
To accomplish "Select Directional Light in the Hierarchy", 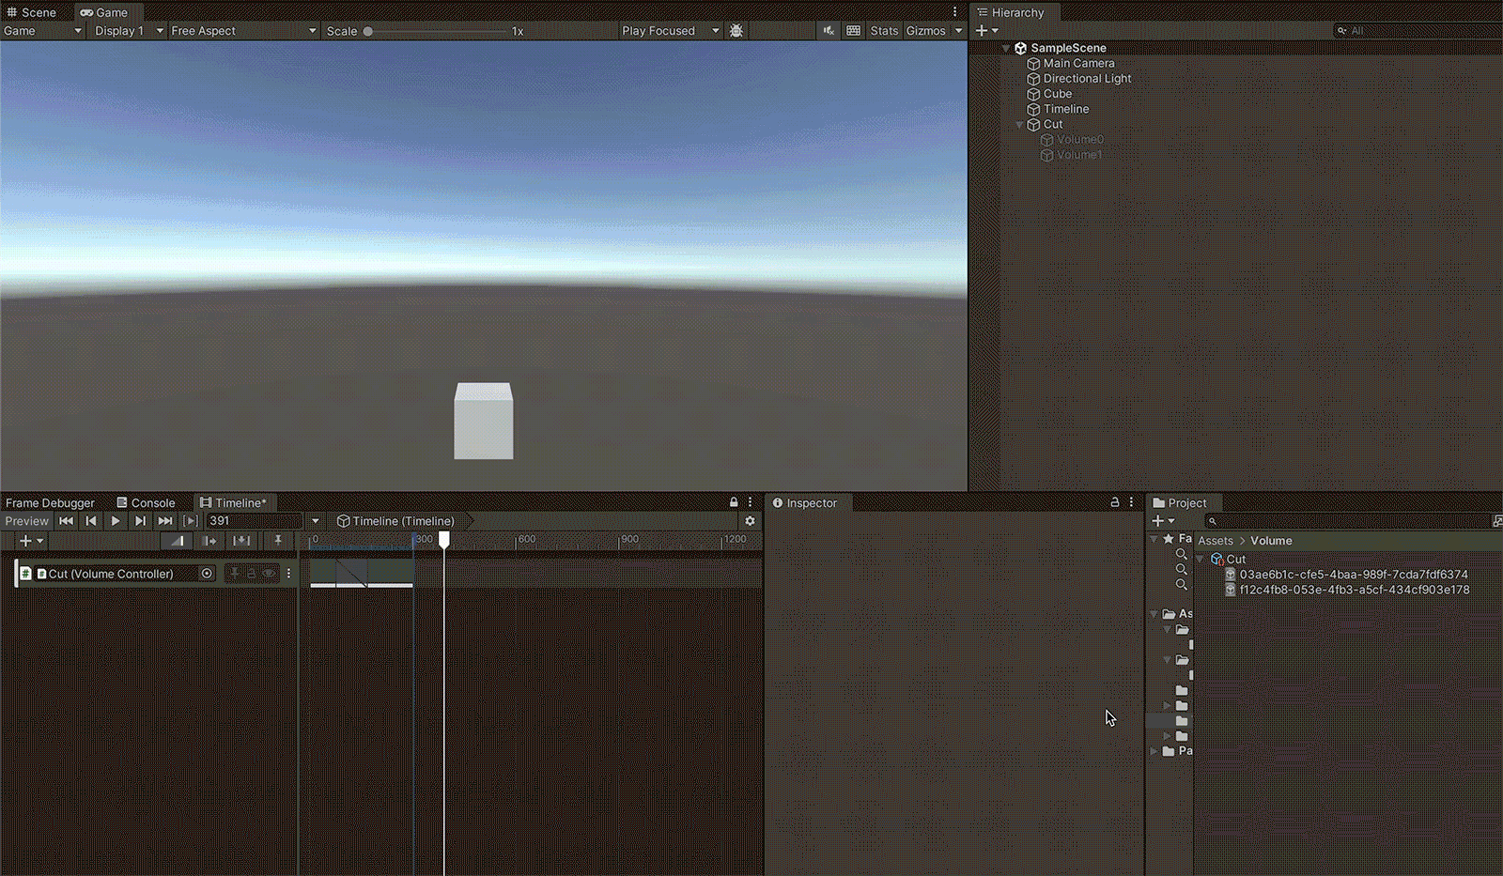I will [1087, 79].
